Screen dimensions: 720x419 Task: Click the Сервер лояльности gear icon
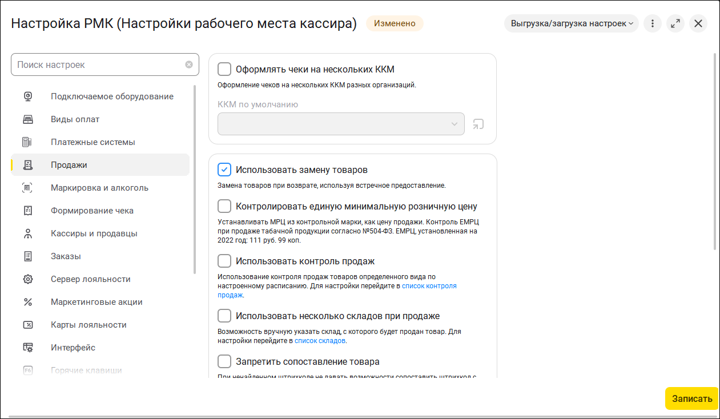27,279
